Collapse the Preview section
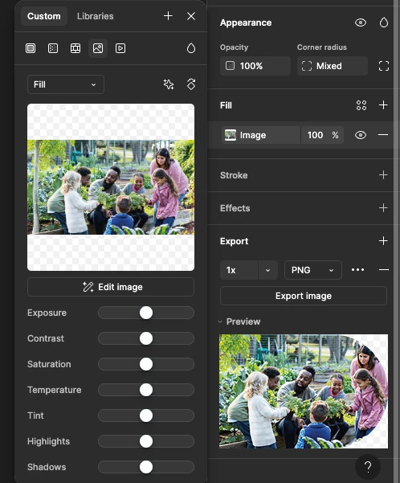 pos(220,321)
